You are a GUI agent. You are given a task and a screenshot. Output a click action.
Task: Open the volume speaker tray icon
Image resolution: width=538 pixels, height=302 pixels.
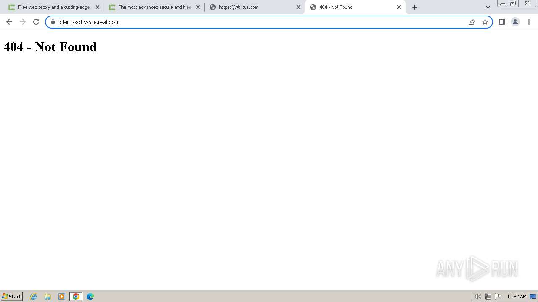click(478, 297)
